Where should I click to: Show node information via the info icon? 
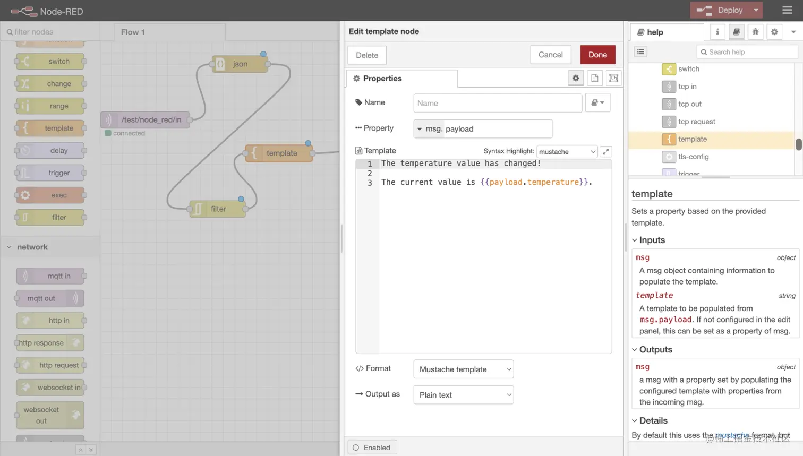(x=716, y=32)
